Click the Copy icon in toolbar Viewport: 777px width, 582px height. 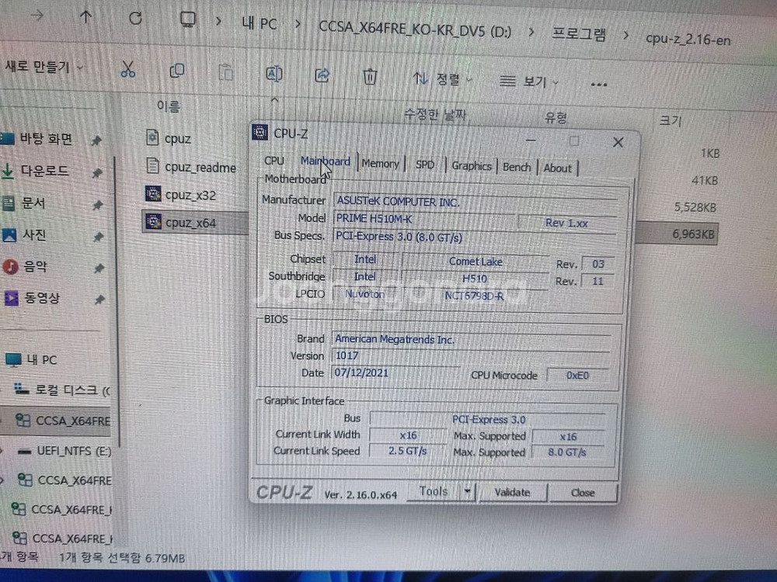pos(177,71)
